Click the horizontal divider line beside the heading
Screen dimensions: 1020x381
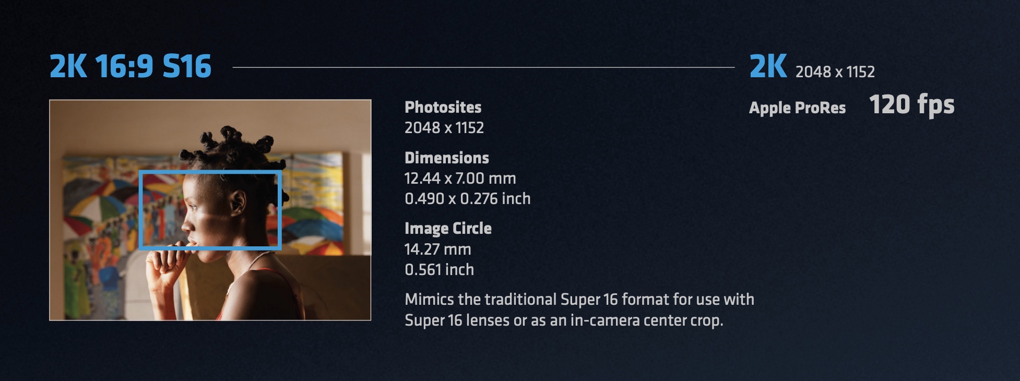483,67
